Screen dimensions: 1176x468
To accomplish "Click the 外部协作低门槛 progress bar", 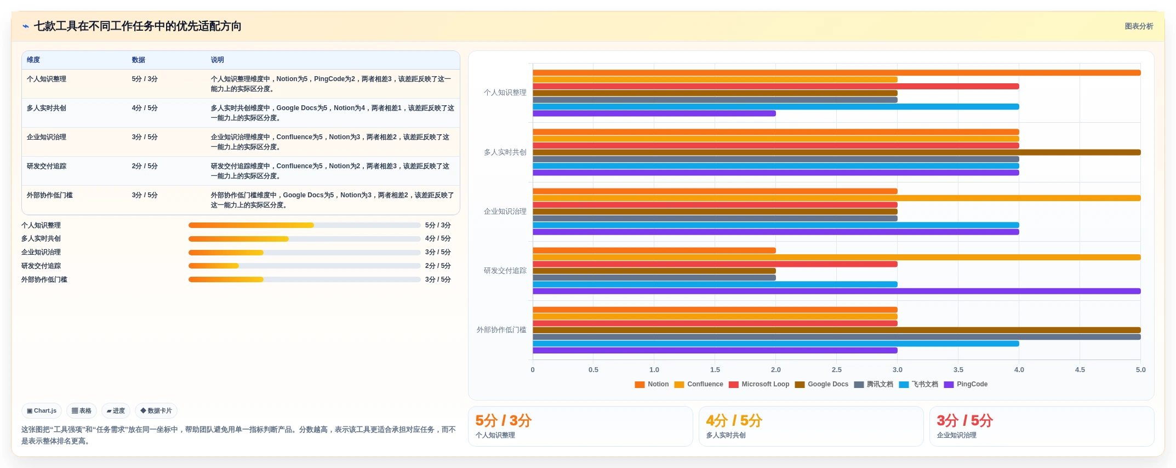I will (304, 279).
